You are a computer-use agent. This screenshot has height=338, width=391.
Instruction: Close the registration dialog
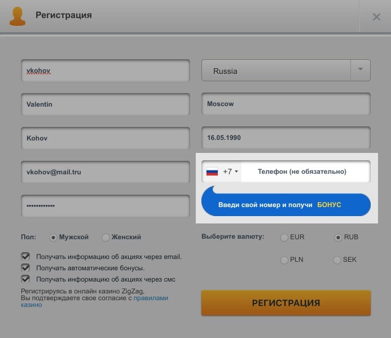[x=376, y=17]
